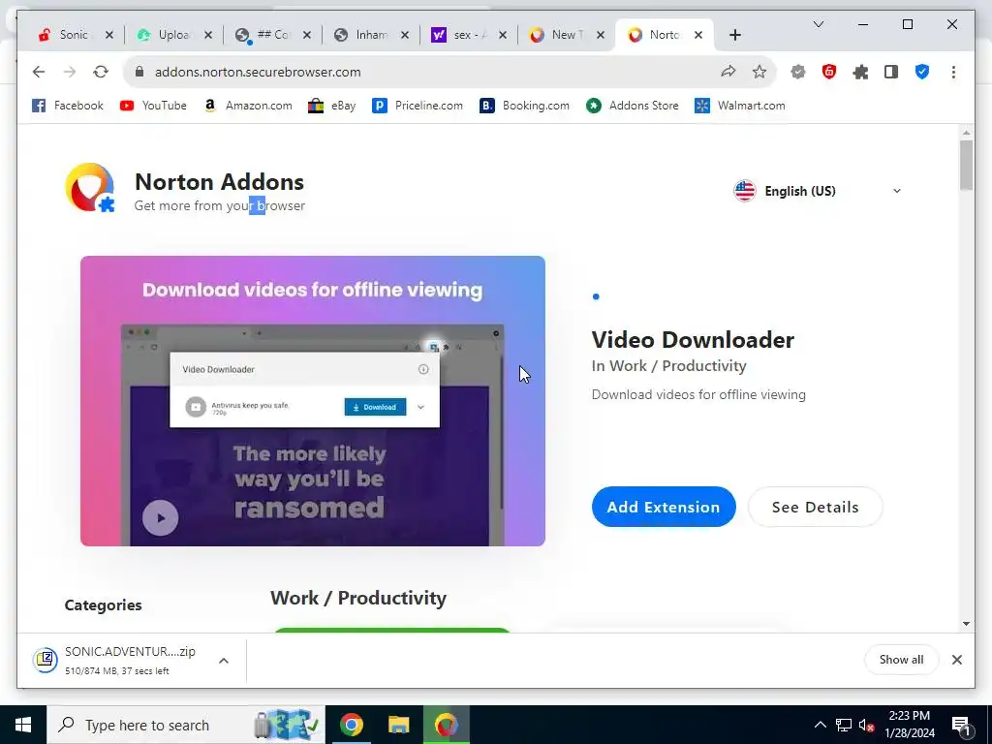The image size is (992, 744).
Task: Toggle the side panel icon
Action: (x=891, y=72)
